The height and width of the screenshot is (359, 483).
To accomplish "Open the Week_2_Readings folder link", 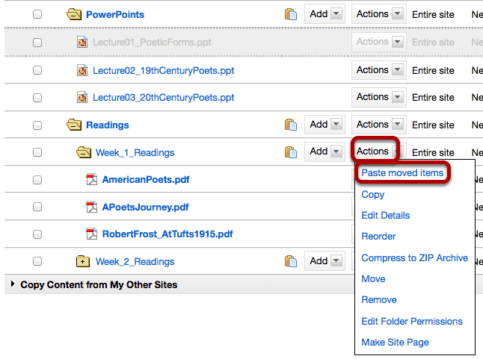I will [x=135, y=262].
